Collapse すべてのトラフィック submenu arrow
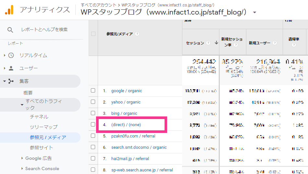The image size is (308, 174). coord(22,105)
